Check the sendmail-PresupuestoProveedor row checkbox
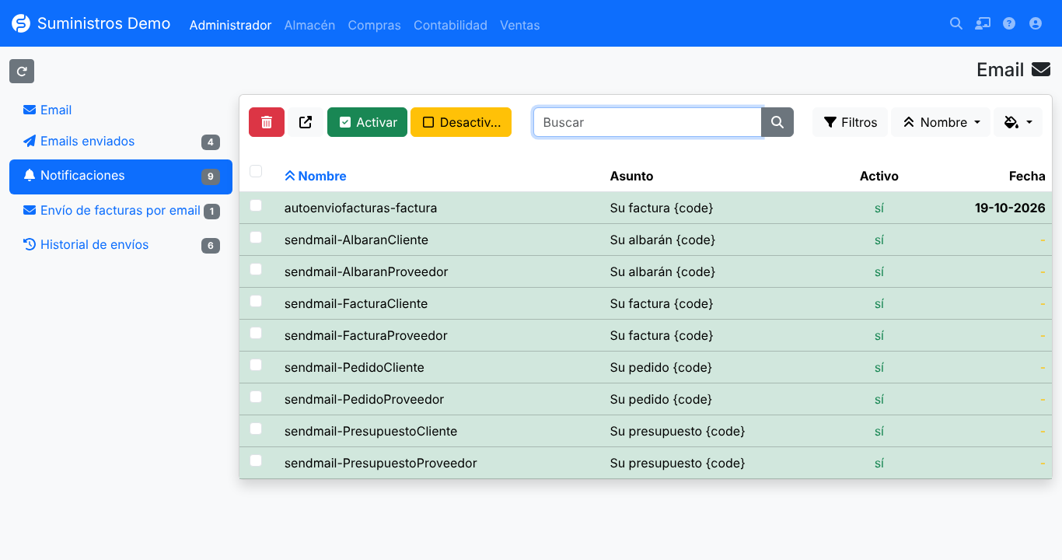This screenshot has width=1062, height=560. pyautogui.click(x=256, y=460)
